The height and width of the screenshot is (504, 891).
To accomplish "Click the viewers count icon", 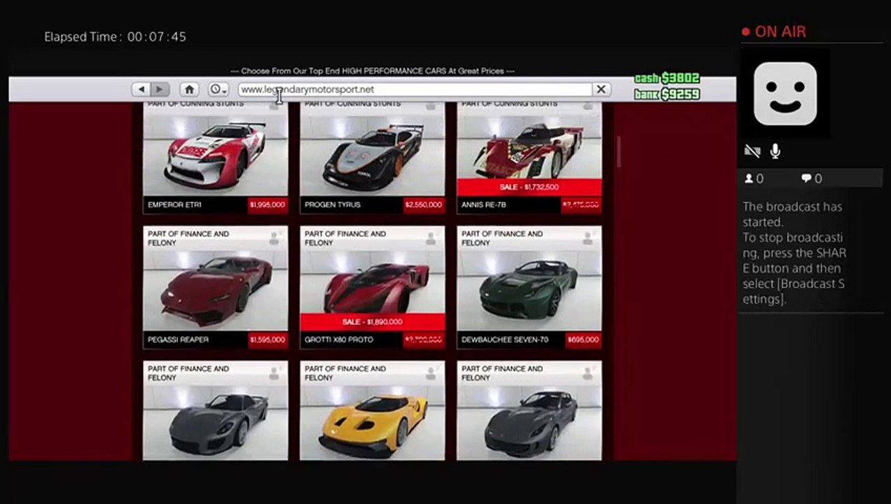I will tap(749, 178).
